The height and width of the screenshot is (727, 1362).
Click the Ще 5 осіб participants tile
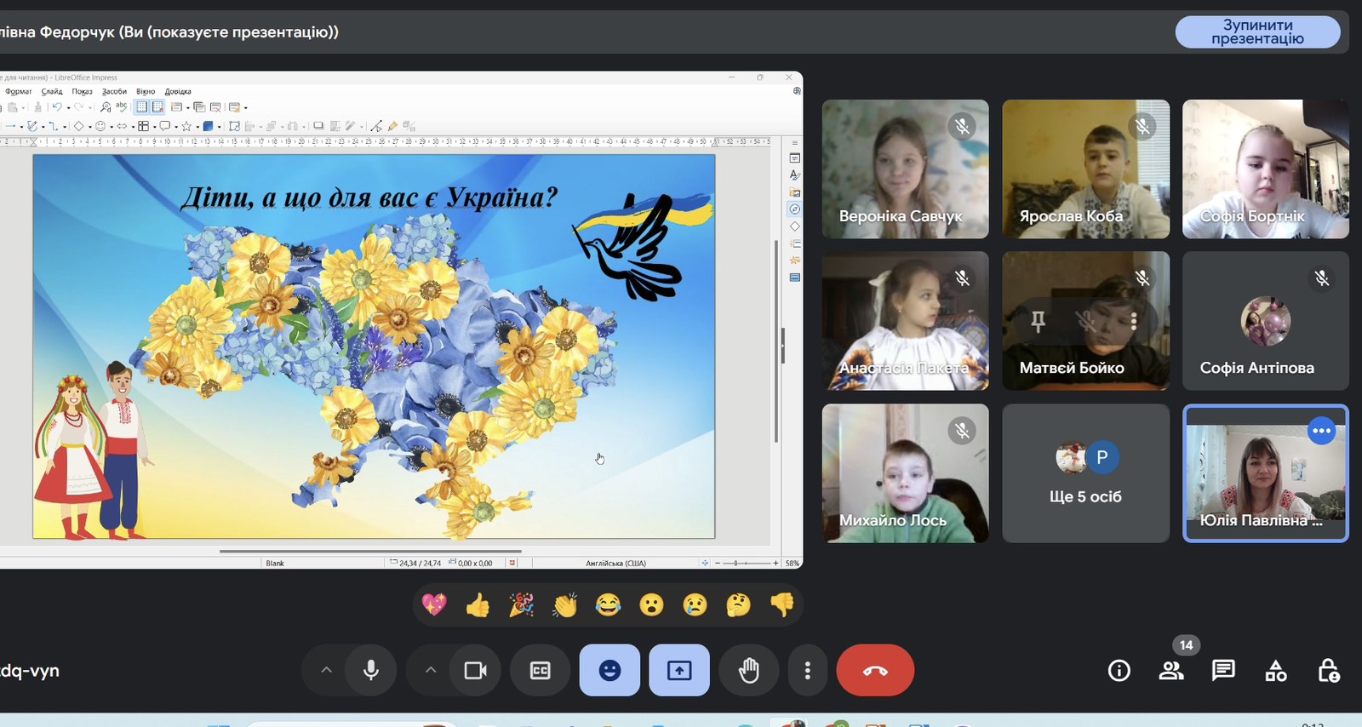point(1085,473)
